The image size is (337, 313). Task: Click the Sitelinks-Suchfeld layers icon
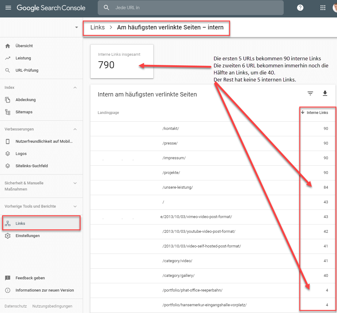coord(8,166)
